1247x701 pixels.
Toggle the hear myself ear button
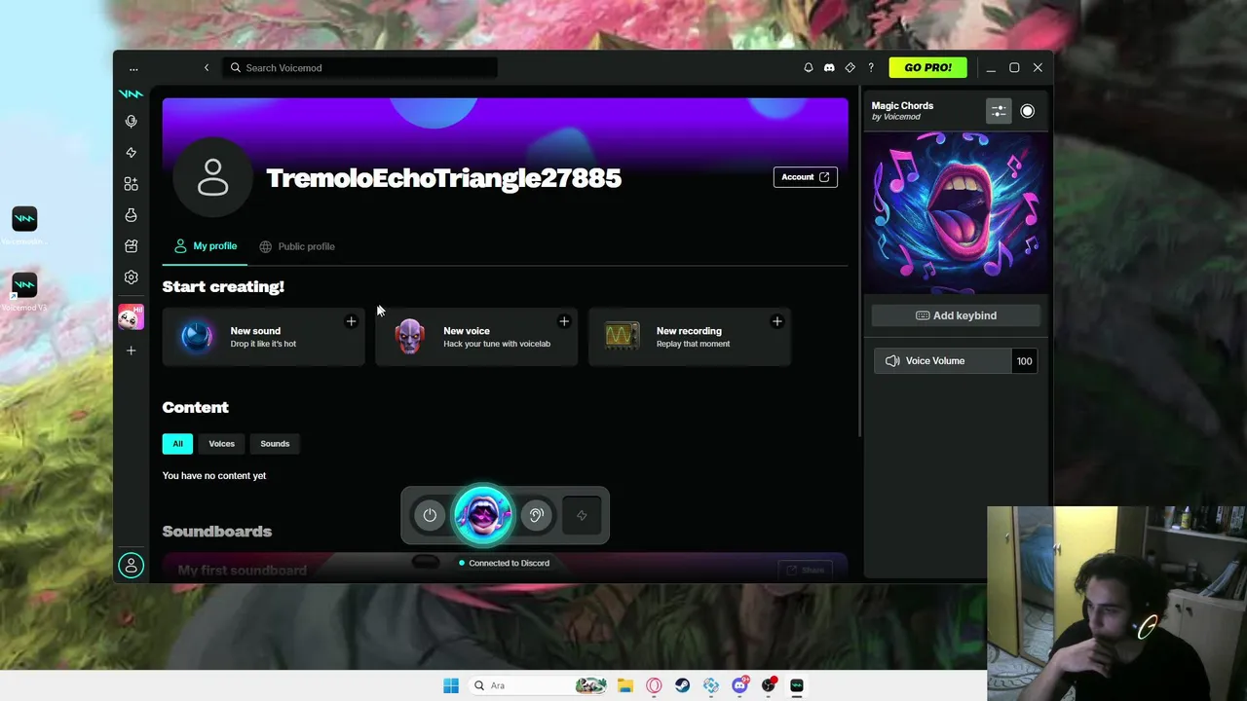[536, 515]
